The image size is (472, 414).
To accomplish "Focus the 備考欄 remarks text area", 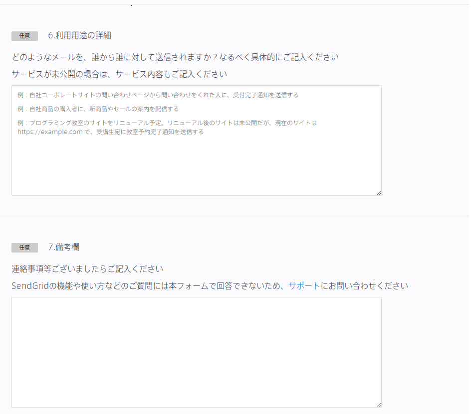I will pos(197,352).
